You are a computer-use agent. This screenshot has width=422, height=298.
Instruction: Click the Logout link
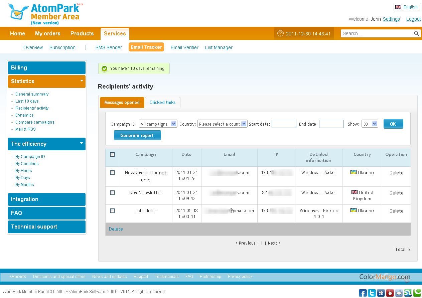413,19
